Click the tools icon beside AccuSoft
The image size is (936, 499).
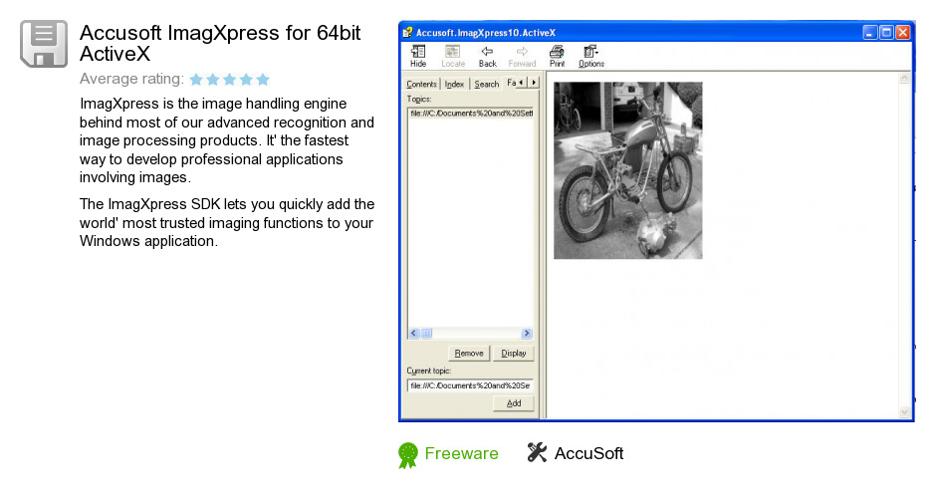pyautogui.click(x=537, y=452)
